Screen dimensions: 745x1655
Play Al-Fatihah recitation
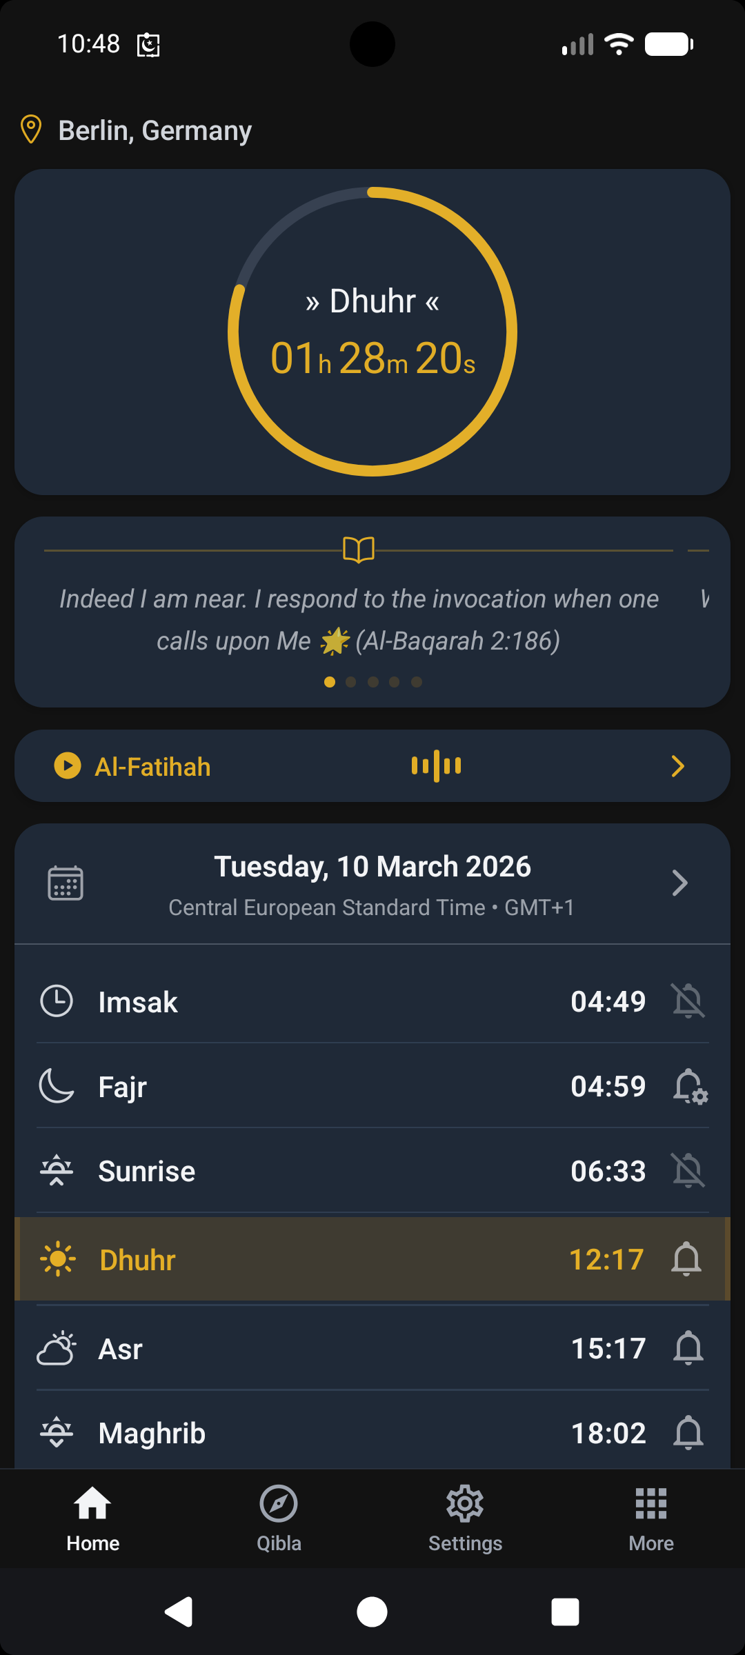pyautogui.click(x=68, y=766)
